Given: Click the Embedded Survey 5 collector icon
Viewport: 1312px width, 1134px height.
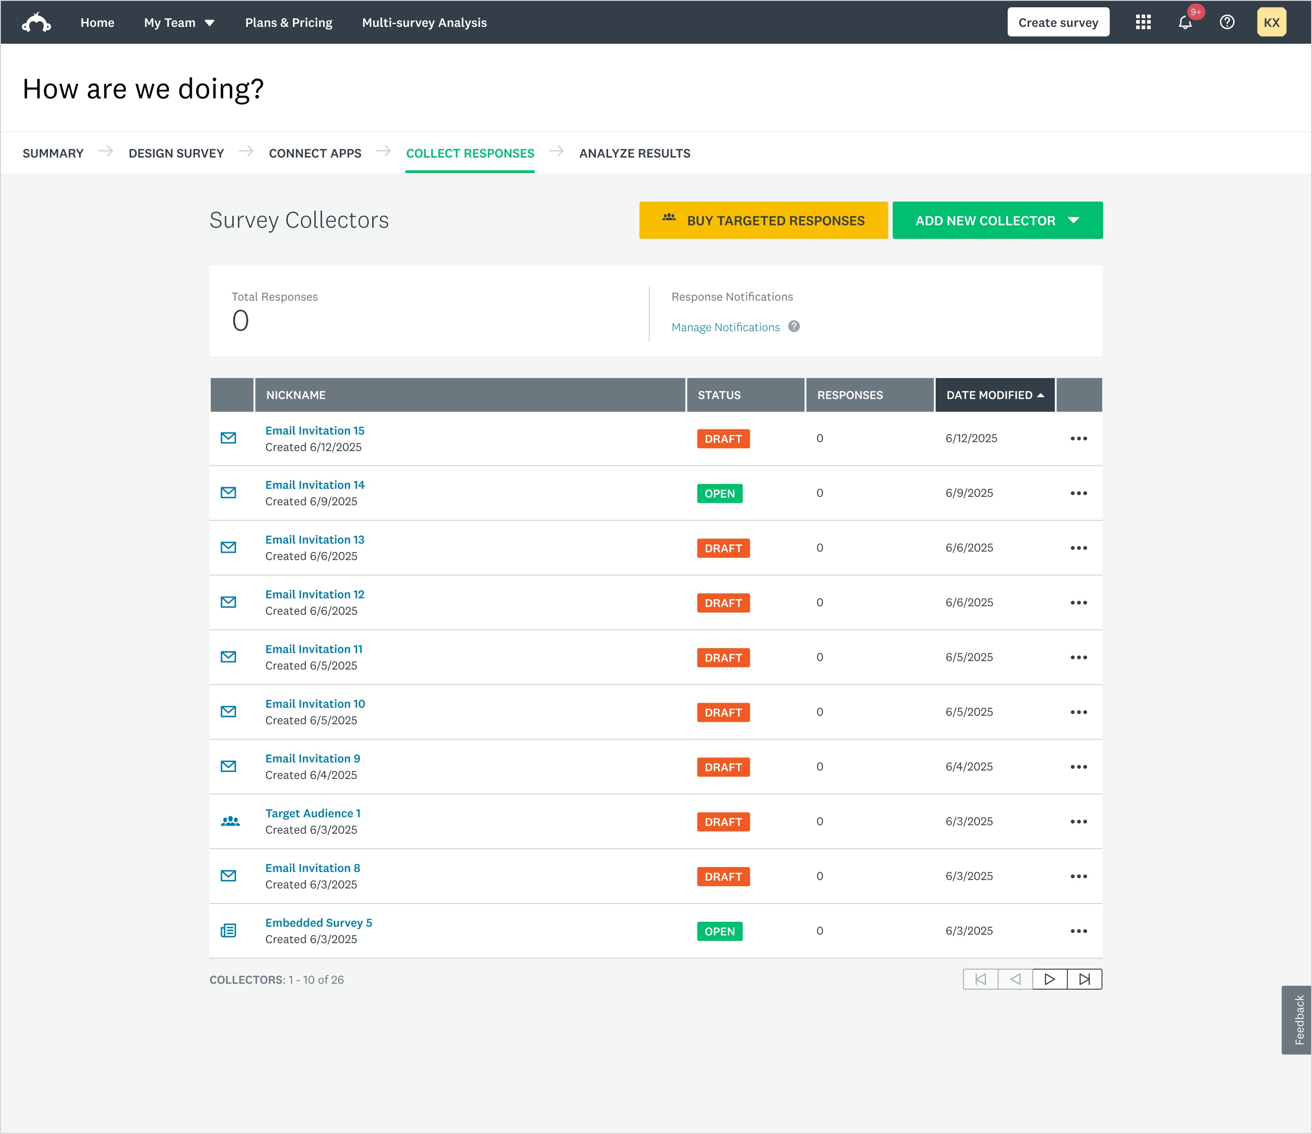Looking at the screenshot, I should [229, 931].
